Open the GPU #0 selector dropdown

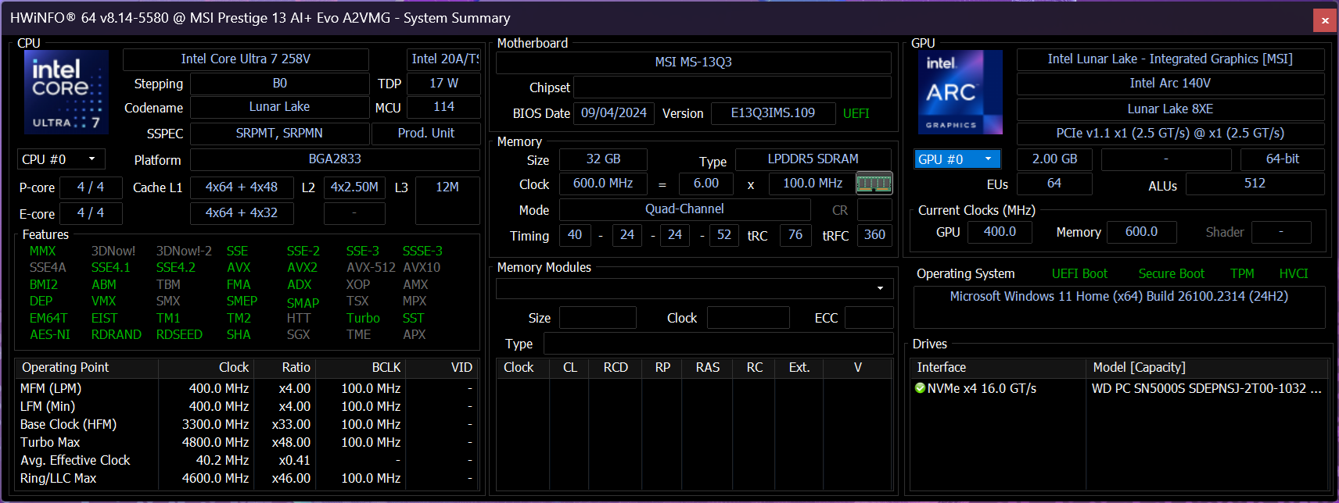tap(957, 159)
